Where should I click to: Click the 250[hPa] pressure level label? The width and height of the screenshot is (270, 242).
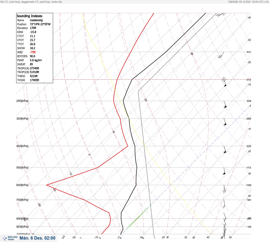tap(22, 101)
